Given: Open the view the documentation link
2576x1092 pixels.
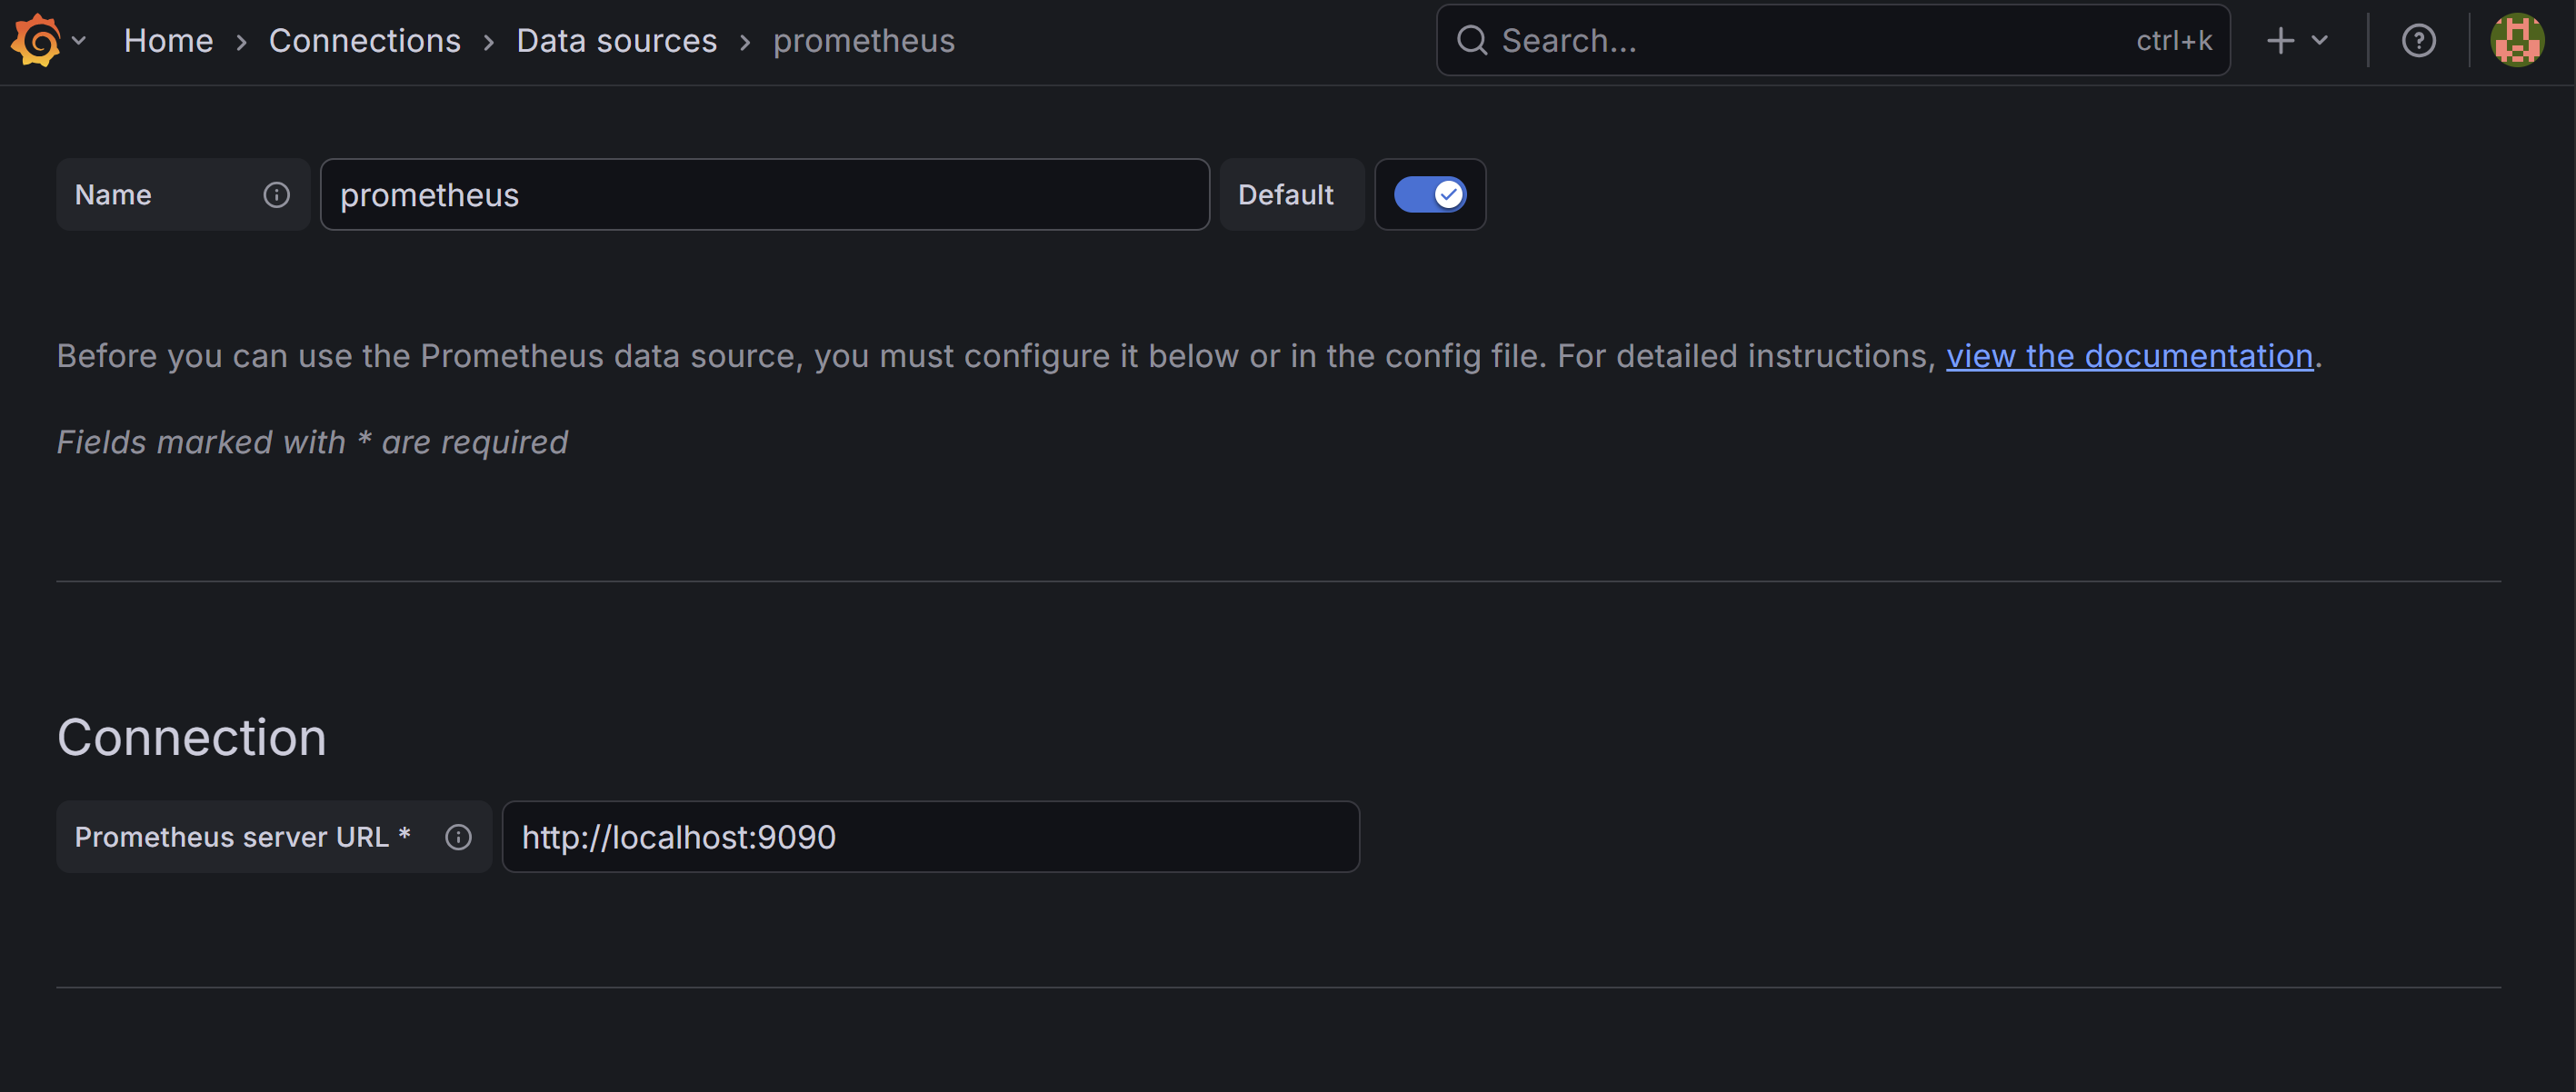Looking at the screenshot, I should click(2129, 356).
